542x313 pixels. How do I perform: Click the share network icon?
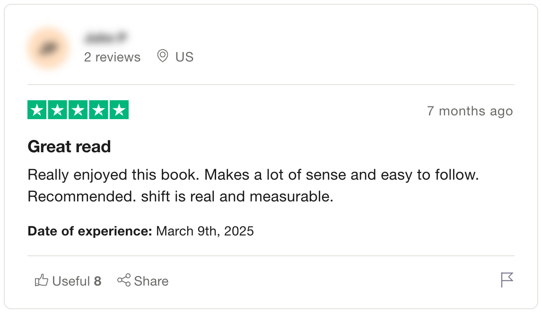(x=124, y=280)
